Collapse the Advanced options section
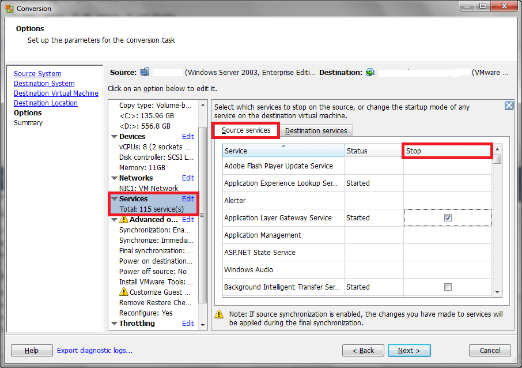This screenshot has width=522, height=368. [x=114, y=220]
